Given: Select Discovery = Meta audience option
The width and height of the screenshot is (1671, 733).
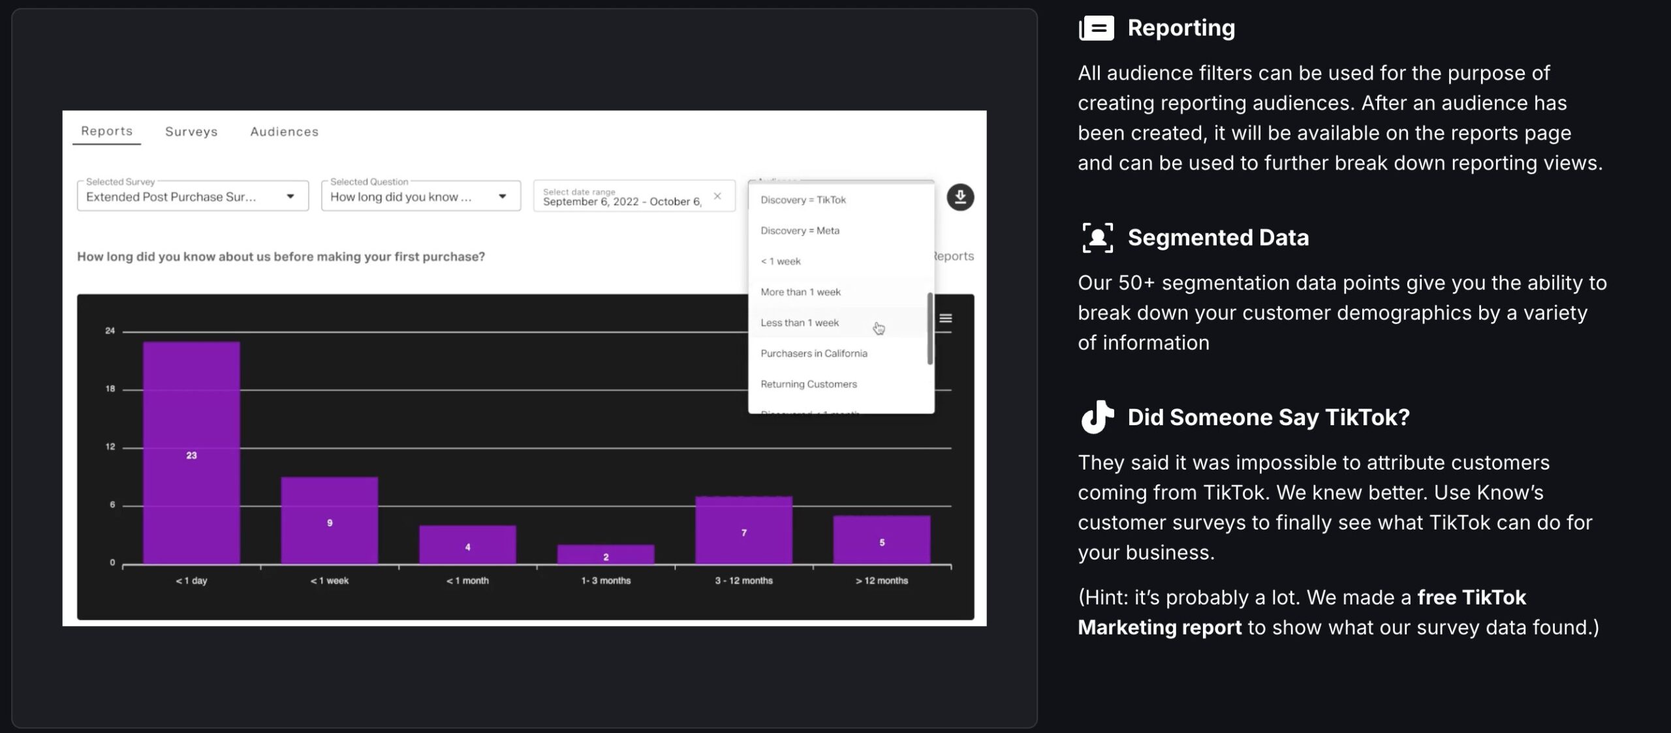Looking at the screenshot, I should tap(800, 231).
